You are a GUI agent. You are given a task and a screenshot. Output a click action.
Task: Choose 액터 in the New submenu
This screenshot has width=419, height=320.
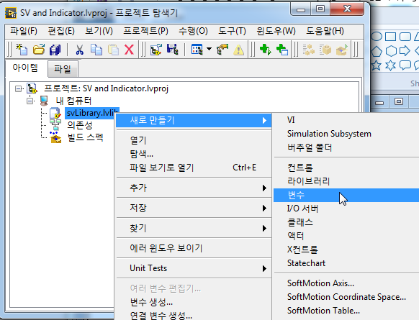coord(346,236)
